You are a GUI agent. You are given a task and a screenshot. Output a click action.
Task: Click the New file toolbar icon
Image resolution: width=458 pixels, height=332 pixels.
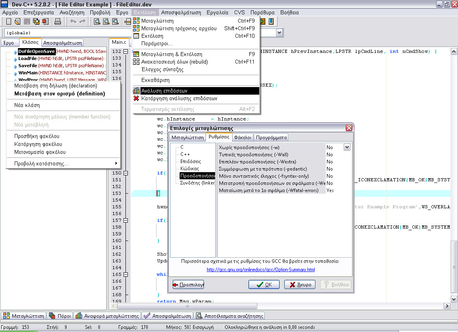click(9, 21)
